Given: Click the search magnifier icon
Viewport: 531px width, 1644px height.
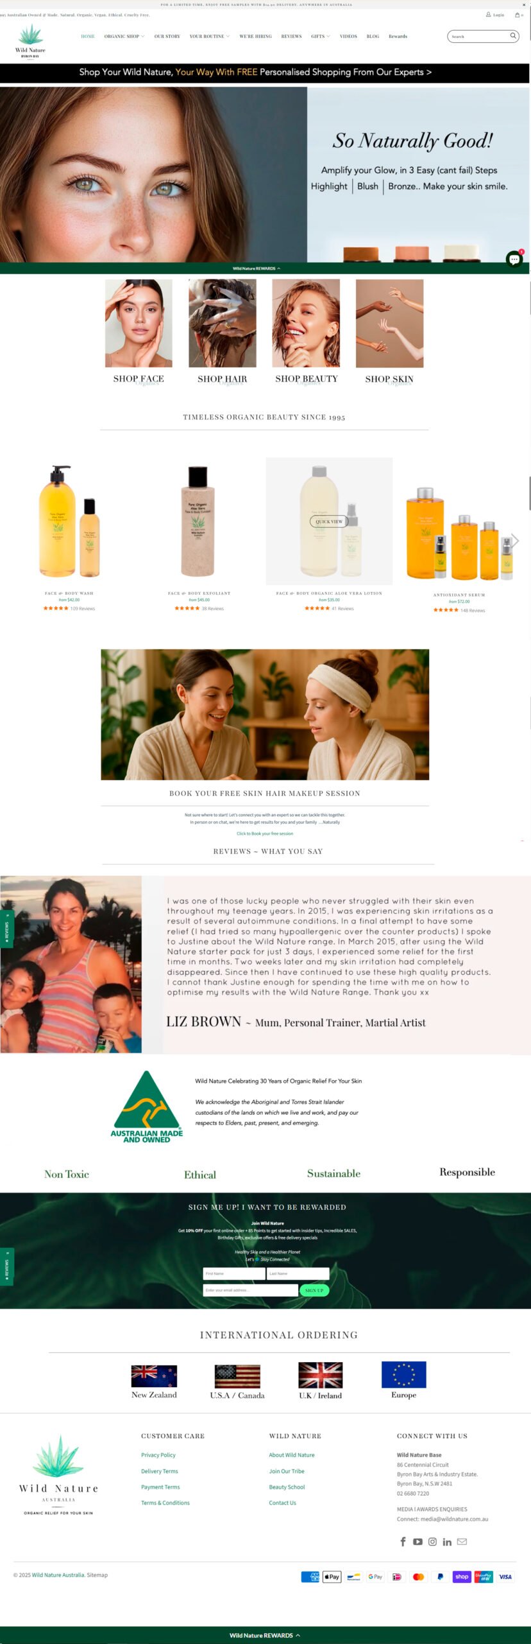Looking at the screenshot, I should point(513,36).
